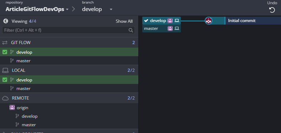The height and width of the screenshot is (133, 281).
Task: Select the Initial commit message row
Action: tap(253, 21)
